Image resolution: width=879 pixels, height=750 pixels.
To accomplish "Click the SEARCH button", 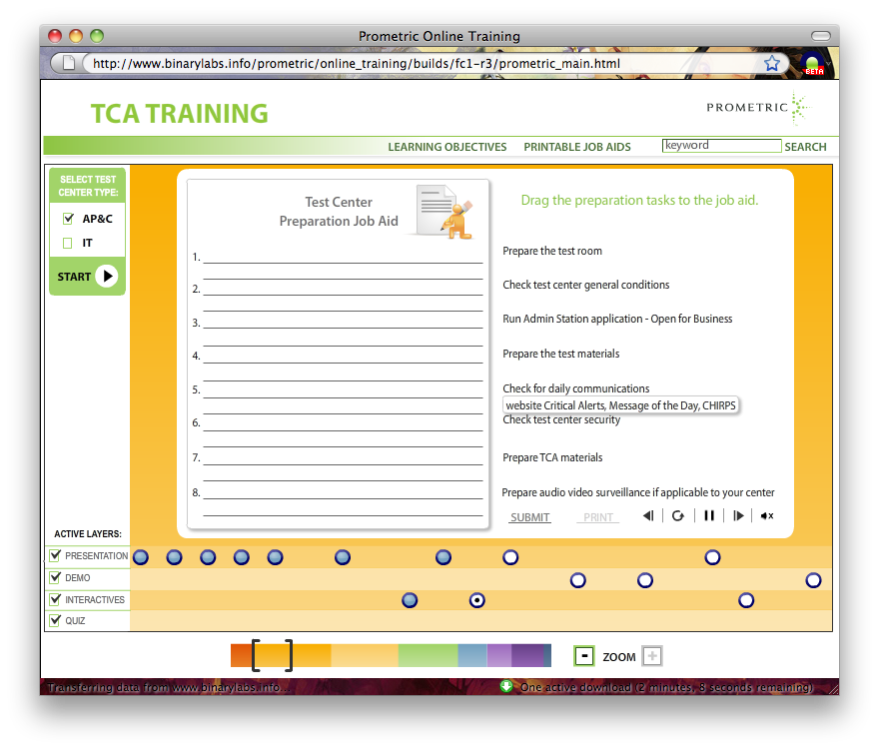I will click(x=805, y=147).
